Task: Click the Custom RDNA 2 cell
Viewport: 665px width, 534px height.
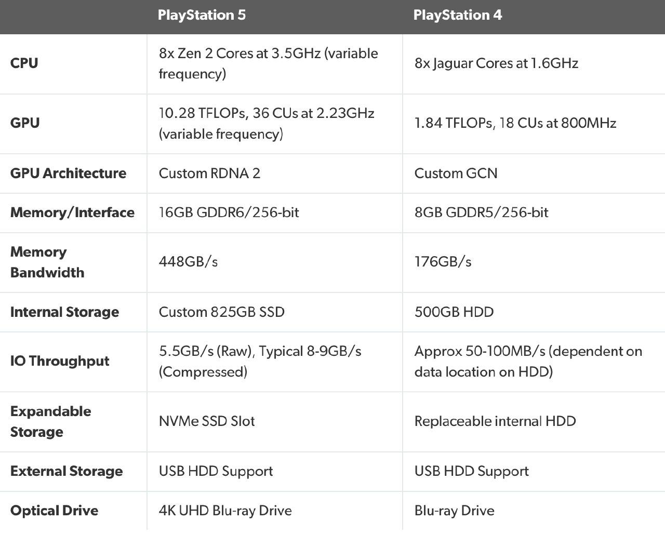Action: point(209,173)
